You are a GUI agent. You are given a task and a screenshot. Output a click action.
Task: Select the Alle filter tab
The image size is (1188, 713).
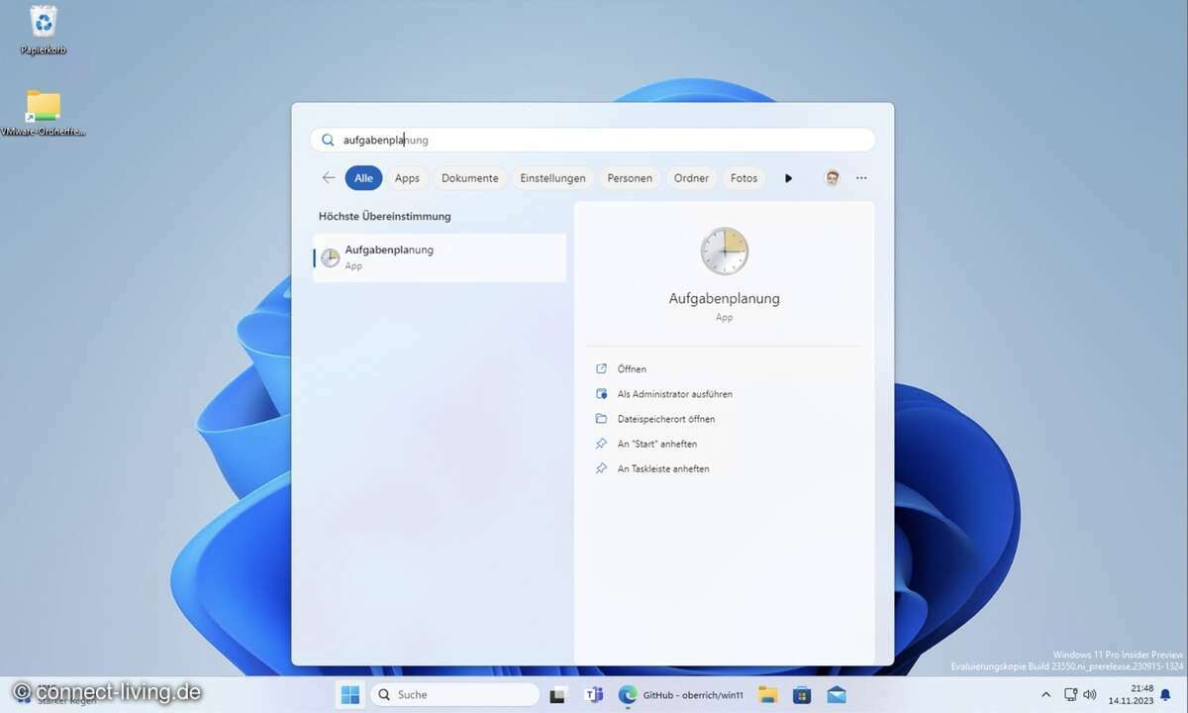pos(363,178)
